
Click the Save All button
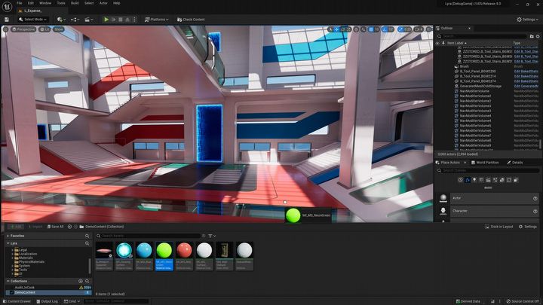click(54, 226)
